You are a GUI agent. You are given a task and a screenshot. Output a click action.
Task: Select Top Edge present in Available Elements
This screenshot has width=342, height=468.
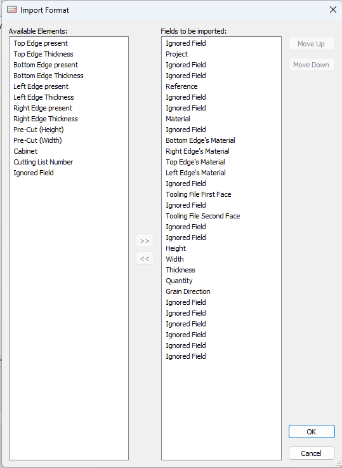pos(41,43)
